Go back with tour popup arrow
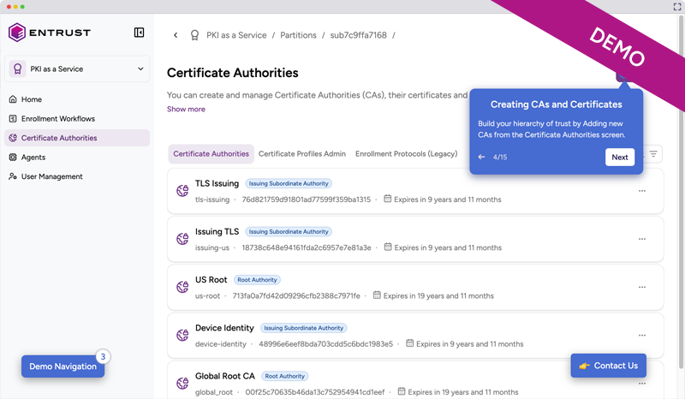Image resolution: width=685 pixels, height=399 pixels. point(481,157)
